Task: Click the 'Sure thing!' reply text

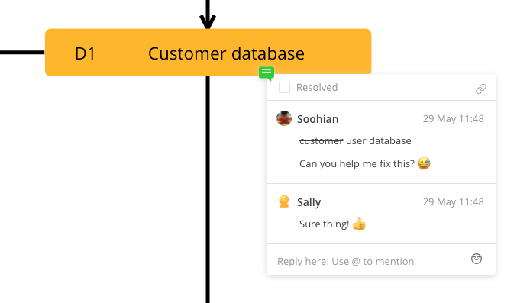Action: point(324,224)
